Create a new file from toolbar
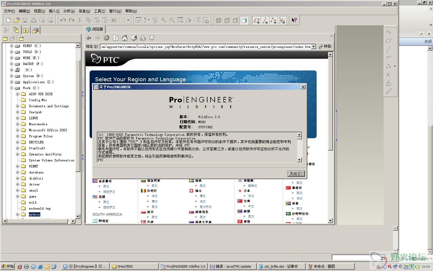 point(8,20)
